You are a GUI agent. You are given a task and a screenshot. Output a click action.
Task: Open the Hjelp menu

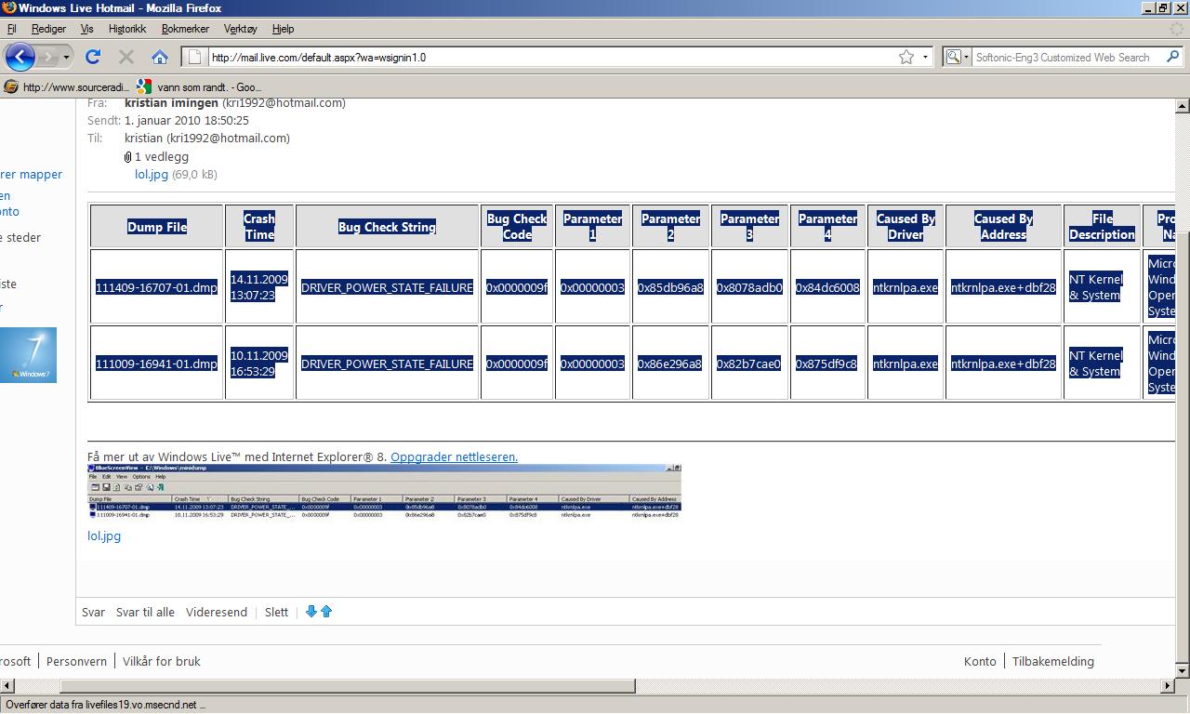283,29
